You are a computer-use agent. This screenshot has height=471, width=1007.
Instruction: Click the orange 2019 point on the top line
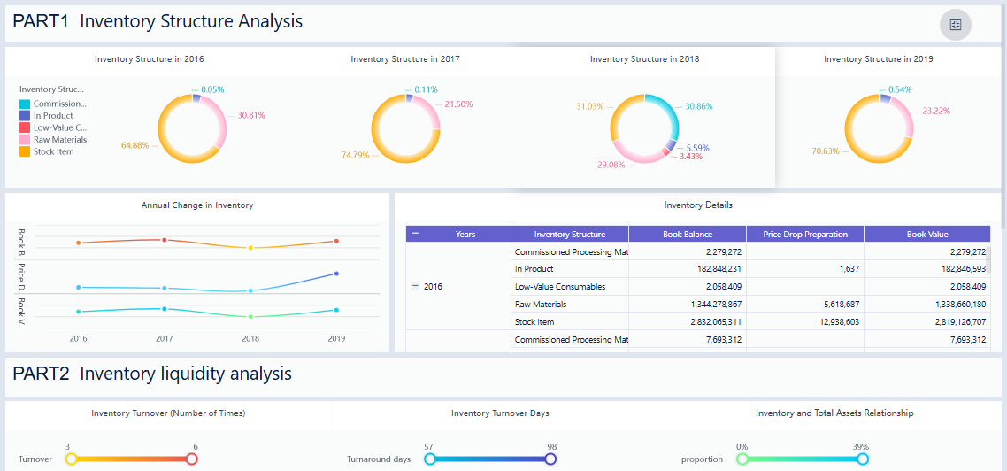click(336, 241)
